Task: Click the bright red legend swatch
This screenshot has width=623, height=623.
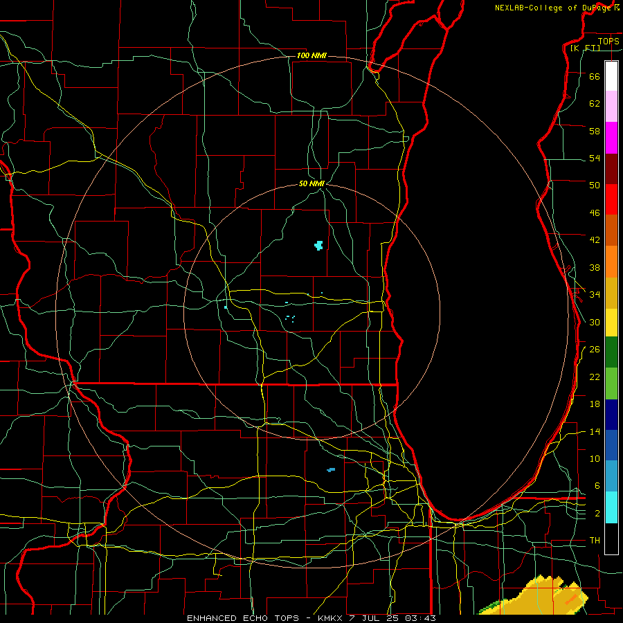Action: click(611, 199)
